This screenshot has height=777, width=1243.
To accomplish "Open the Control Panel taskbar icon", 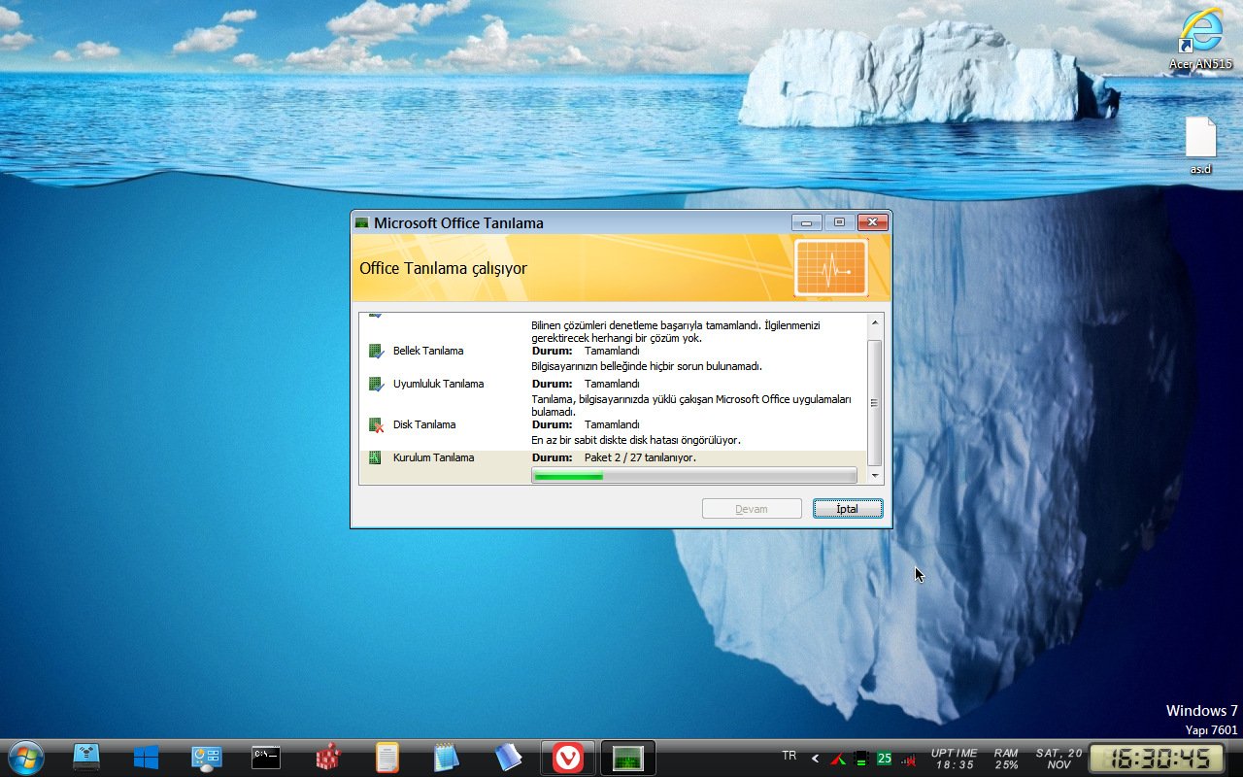I will (x=207, y=758).
